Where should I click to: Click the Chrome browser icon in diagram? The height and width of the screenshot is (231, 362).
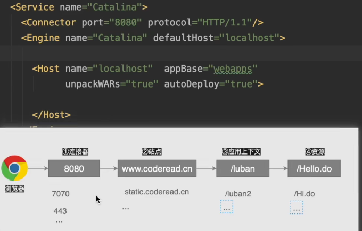tap(14, 168)
